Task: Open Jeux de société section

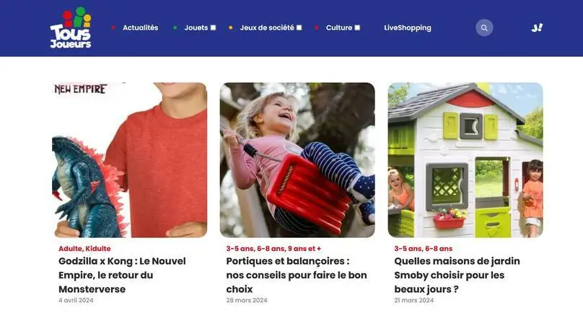Action: (x=267, y=28)
